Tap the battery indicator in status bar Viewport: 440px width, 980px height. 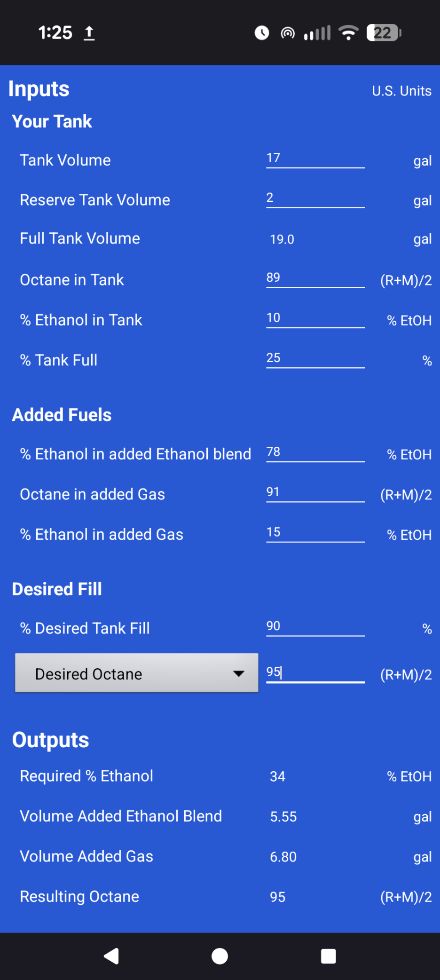(384, 33)
